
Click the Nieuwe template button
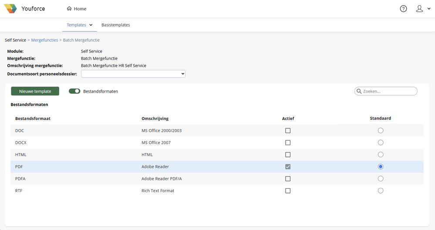pyautogui.click(x=35, y=91)
